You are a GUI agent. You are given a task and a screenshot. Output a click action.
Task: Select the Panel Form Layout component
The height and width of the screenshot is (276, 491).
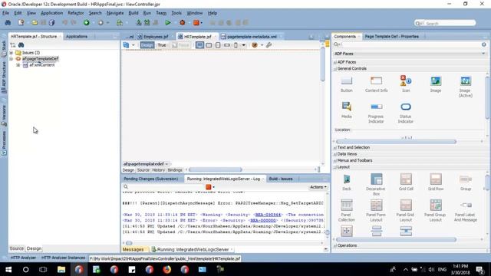point(376,205)
